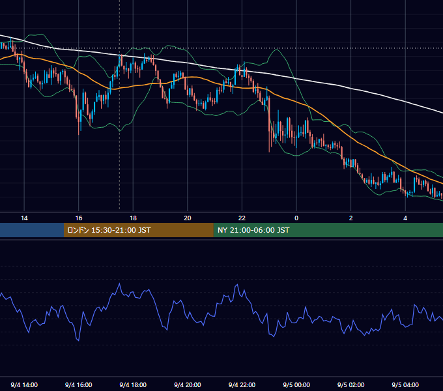
Task: Click the hour label 2 on price chart axis
Action: click(x=351, y=218)
